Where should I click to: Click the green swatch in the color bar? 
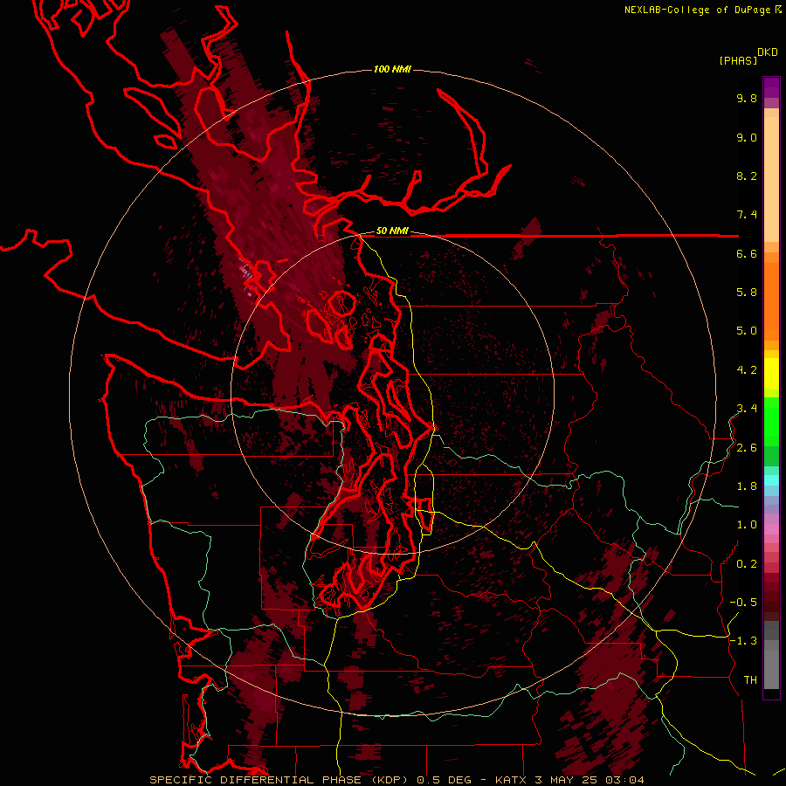click(771, 421)
